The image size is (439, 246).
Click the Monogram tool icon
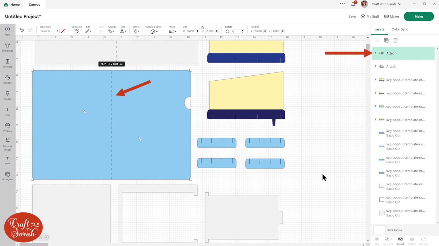click(x=7, y=175)
